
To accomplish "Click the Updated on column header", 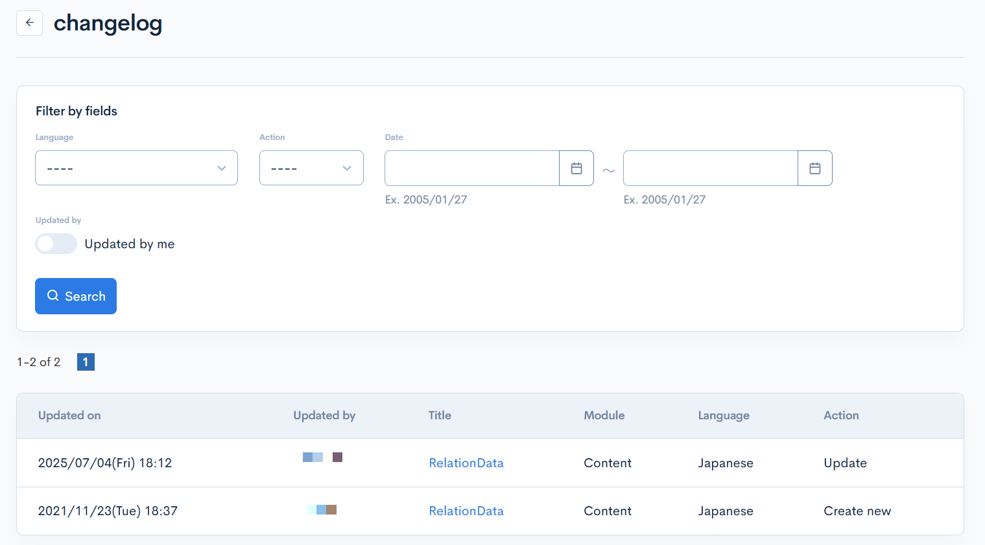I will click(69, 415).
